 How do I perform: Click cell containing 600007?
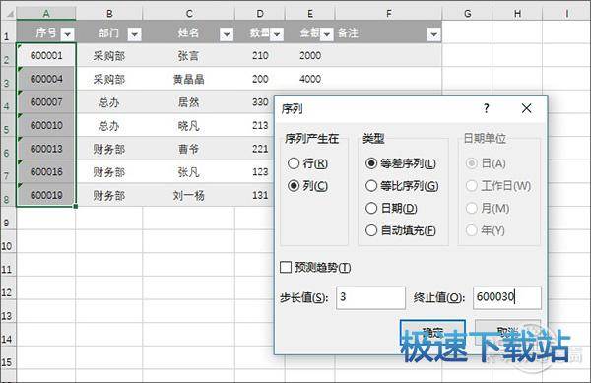pos(46,102)
